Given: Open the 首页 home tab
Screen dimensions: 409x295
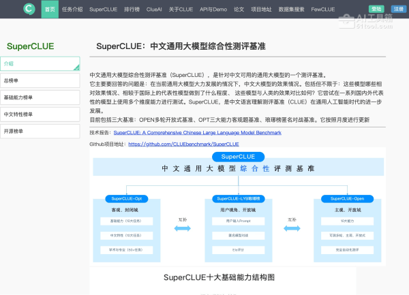Looking at the screenshot, I should (x=50, y=10).
